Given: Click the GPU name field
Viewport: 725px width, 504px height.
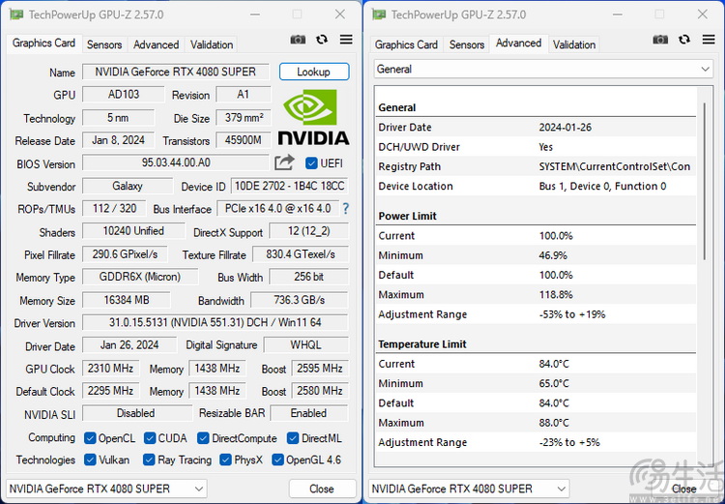Looking at the screenshot, I should [176, 72].
